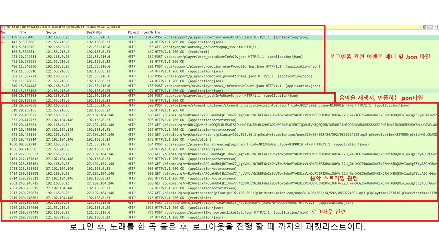Select packet 161 GET melontoday_noEventPopup_sso.htm
This screenshot has height=247, width=439.
tap(219, 47)
